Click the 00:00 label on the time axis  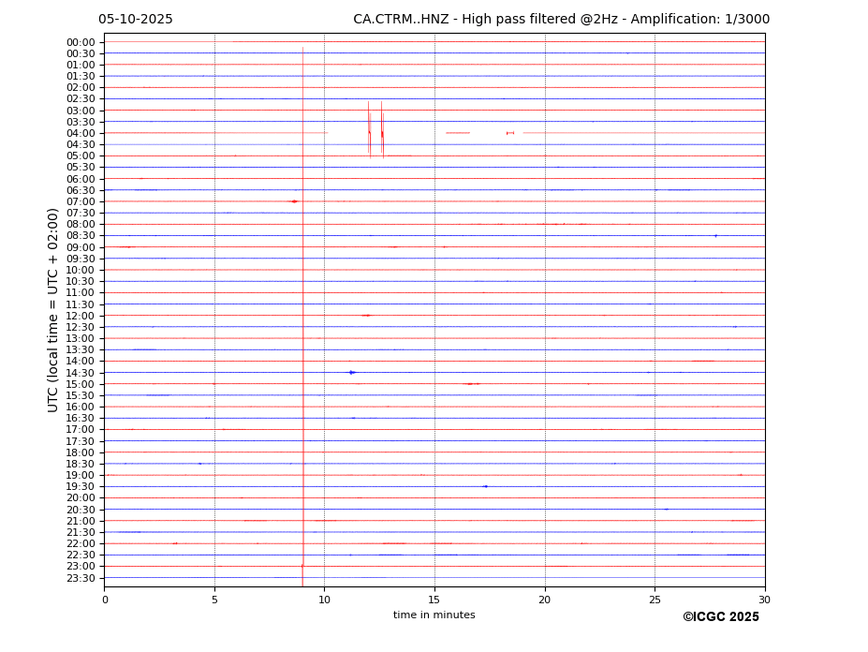point(81,42)
